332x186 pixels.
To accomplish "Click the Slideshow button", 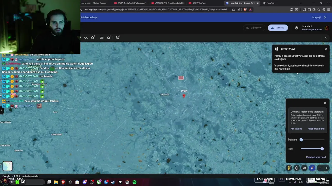I will click(254, 28).
